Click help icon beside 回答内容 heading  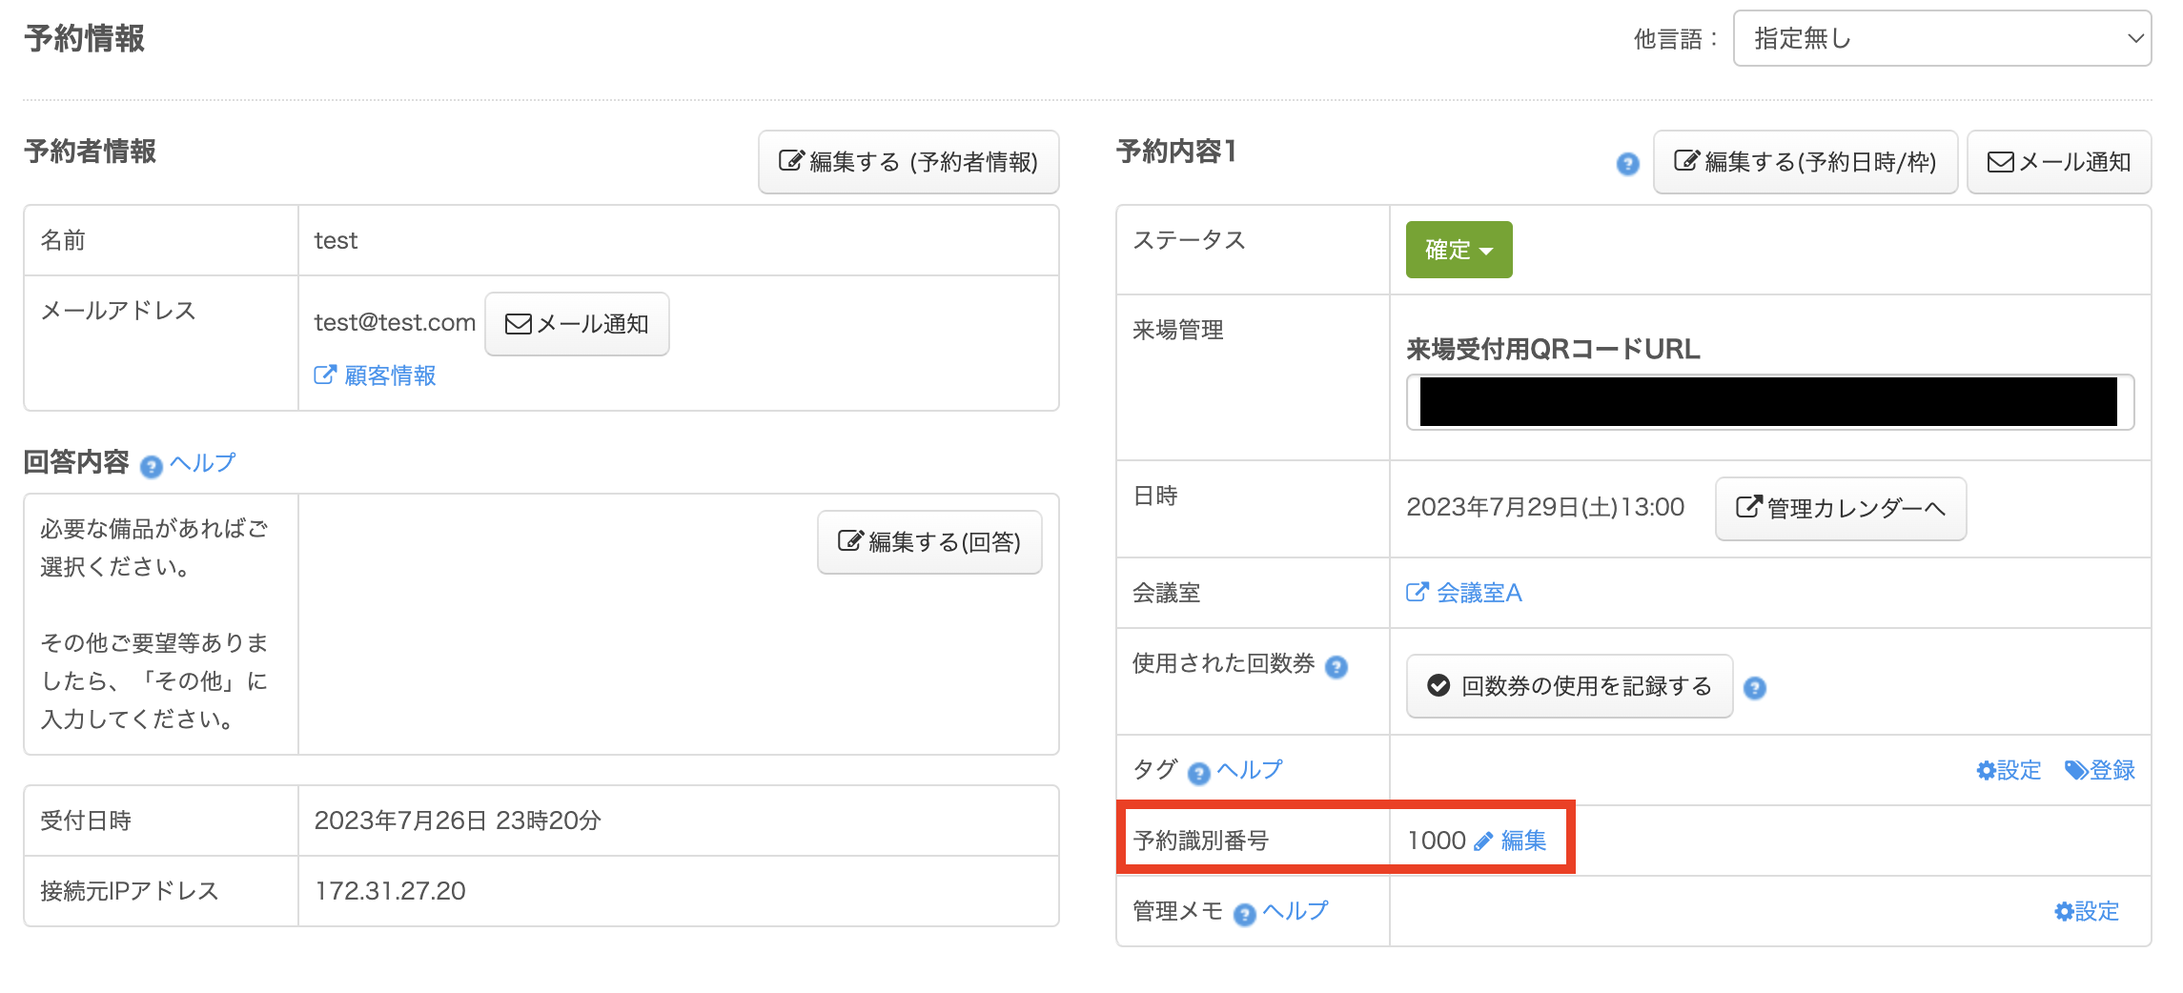(151, 466)
